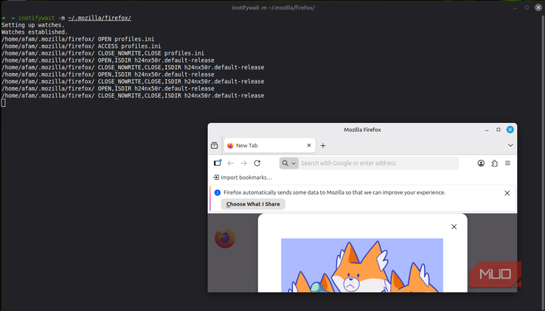Open Firefox View icon left of tabs

pyautogui.click(x=215, y=146)
